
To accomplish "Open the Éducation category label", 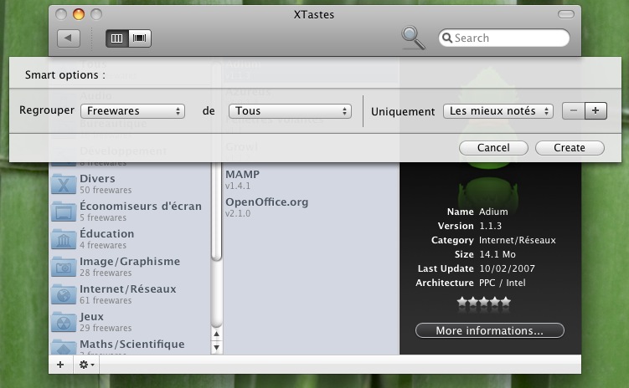I will pyautogui.click(x=106, y=234).
